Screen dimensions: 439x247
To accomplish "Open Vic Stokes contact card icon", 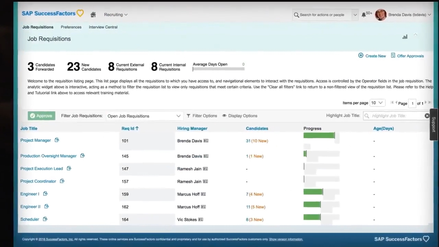I will [201, 220].
